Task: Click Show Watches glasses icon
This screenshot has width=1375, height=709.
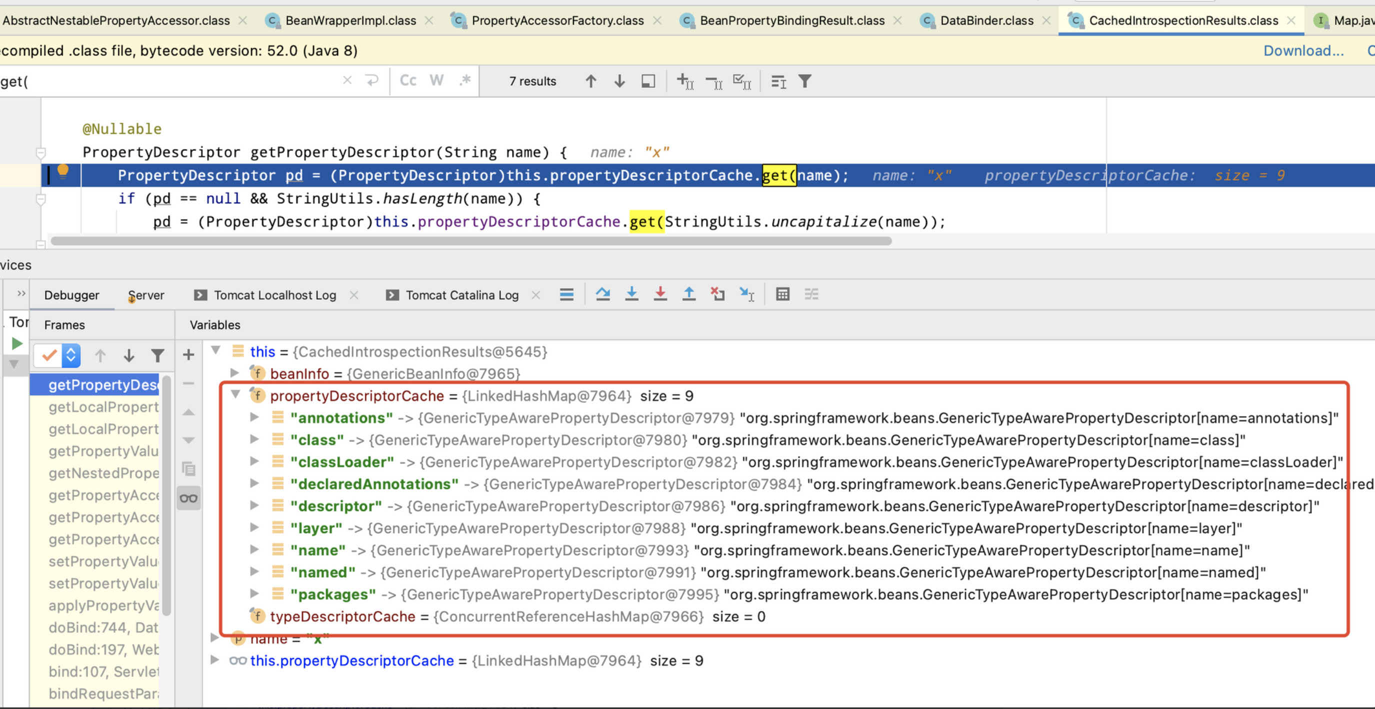Action: click(188, 498)
